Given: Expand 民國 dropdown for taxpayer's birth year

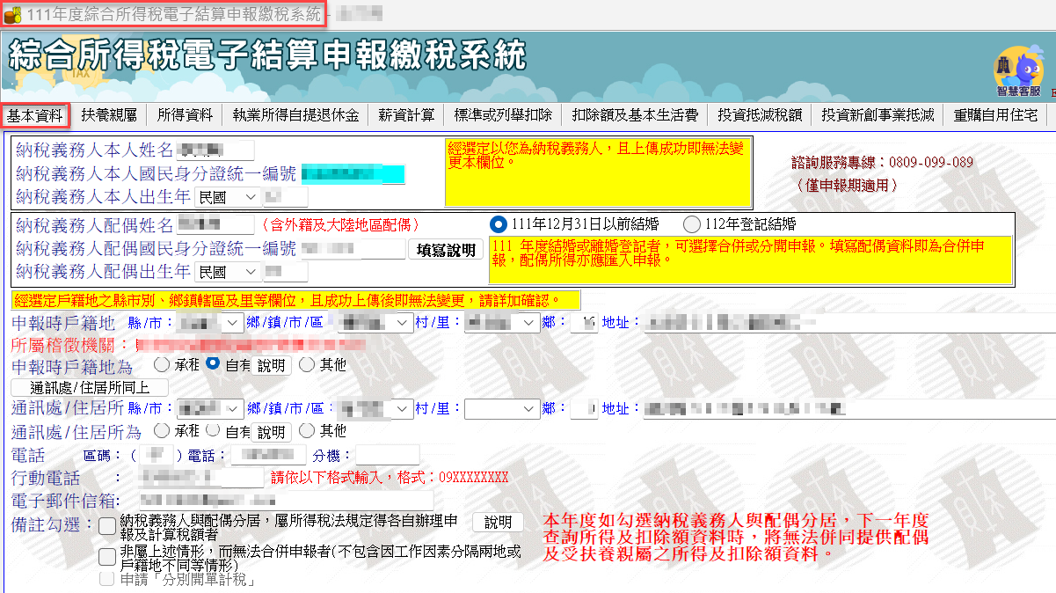Looking at the screenshot, I should [227, 197].
